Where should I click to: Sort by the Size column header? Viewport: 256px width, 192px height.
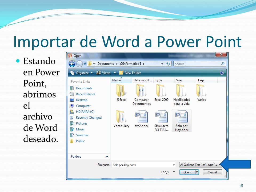coord(185,80)
